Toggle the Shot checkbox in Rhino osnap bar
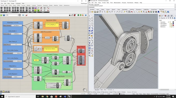Screen dimensions: 176x98 (x=118, y=92)
